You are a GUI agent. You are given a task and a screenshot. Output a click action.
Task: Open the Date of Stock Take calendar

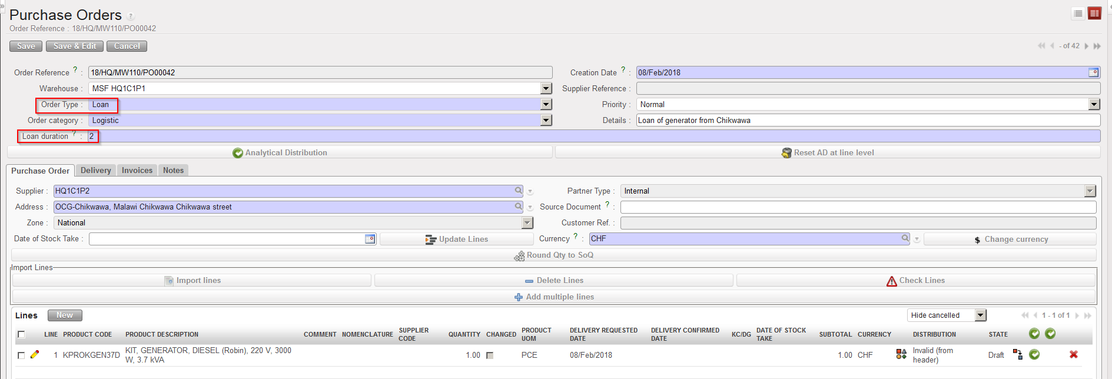click(370, 239)
